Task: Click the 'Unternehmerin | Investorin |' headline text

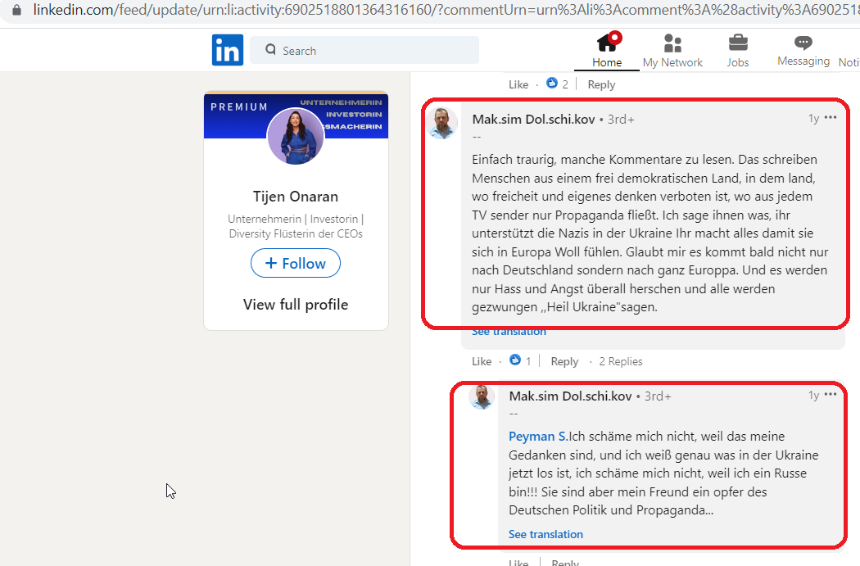Action: pos(296,219)
